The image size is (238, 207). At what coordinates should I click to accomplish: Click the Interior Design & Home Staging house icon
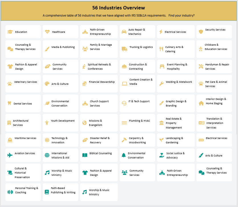201,103
